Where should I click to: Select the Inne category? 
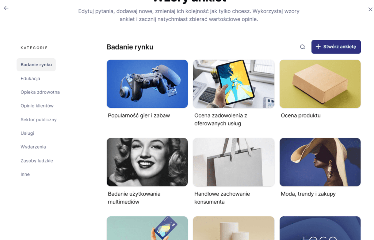[x=25, y=174]
